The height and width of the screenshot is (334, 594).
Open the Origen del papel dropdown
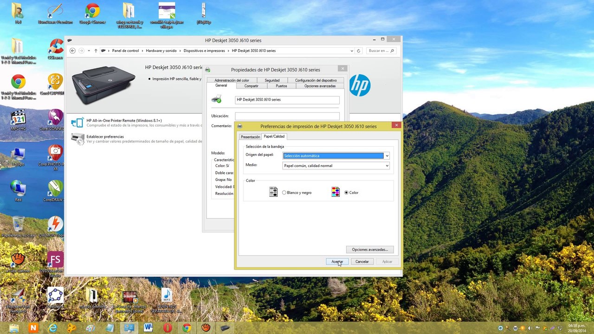[x=336, y=156]
